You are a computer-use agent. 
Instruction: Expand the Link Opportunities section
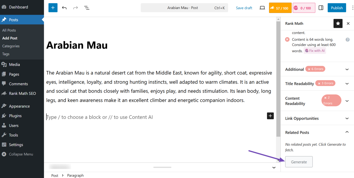pos(347,118)
